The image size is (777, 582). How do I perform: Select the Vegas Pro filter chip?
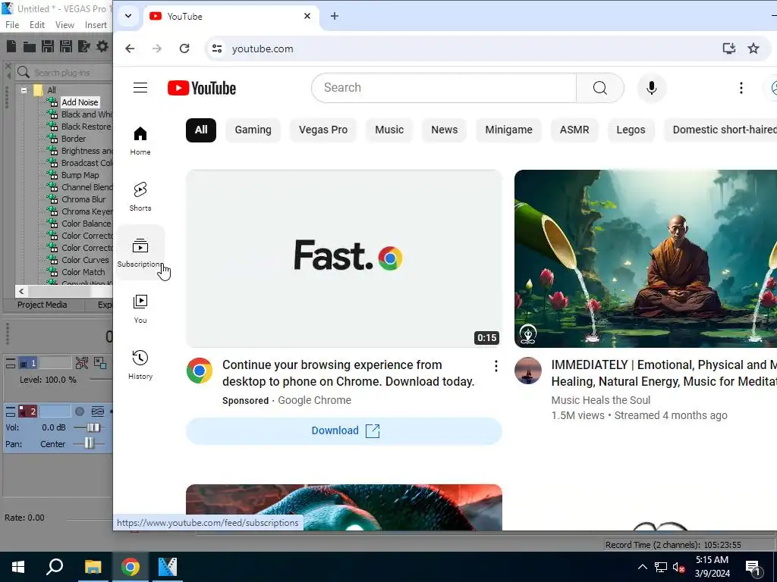tap(323, 130)
